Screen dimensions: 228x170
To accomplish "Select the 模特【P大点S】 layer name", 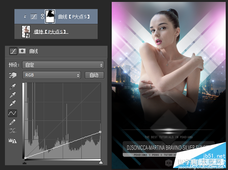I will (x=50, y=31).
